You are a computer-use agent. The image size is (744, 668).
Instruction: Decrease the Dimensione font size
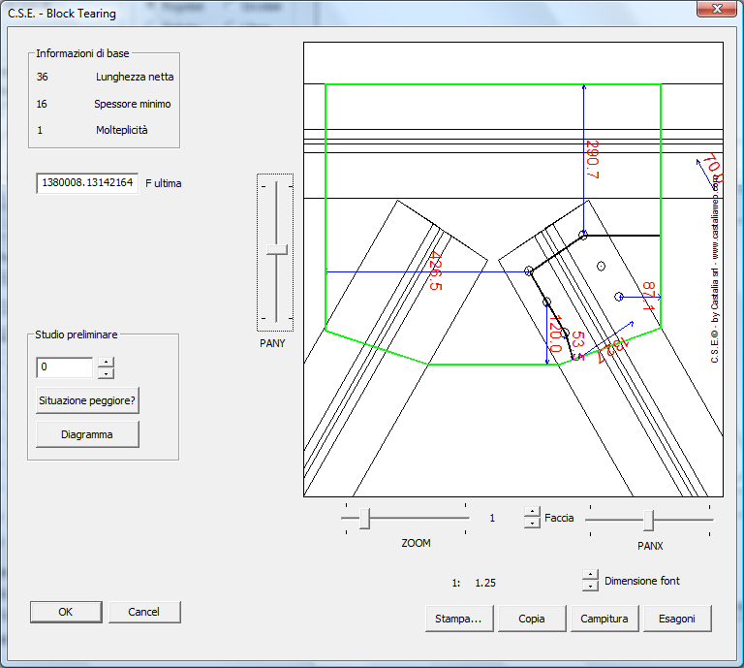(590, 586)
